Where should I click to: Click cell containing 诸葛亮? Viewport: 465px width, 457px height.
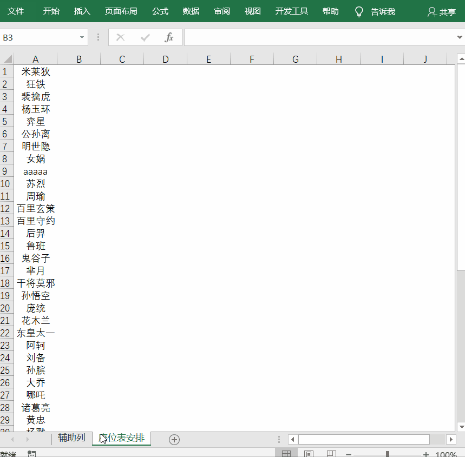click(36, 408)
